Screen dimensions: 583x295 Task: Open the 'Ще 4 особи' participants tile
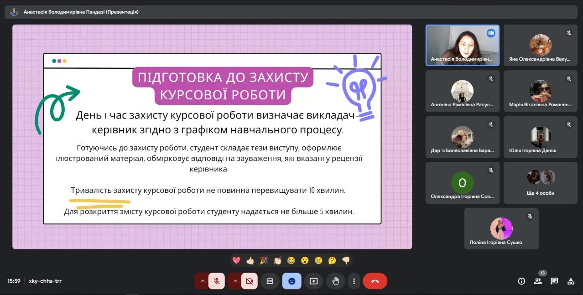click(x=540, y=183)
